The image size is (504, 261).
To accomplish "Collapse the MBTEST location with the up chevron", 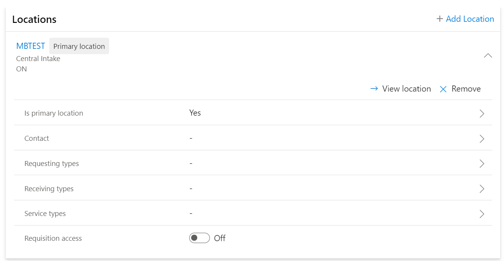I will [488, 56].
